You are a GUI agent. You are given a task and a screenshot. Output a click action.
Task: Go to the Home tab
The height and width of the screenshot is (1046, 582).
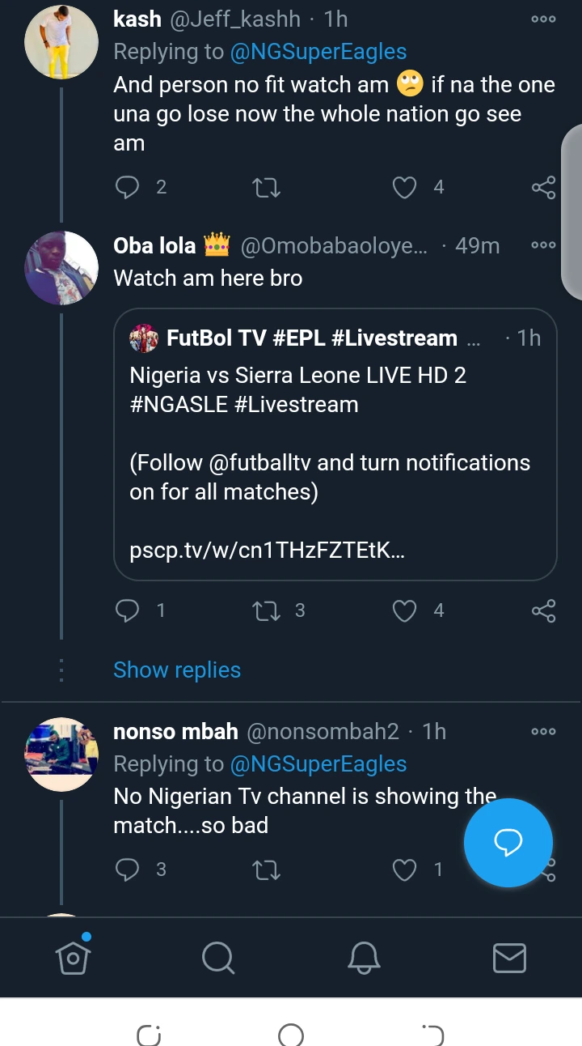click(73, 958)
